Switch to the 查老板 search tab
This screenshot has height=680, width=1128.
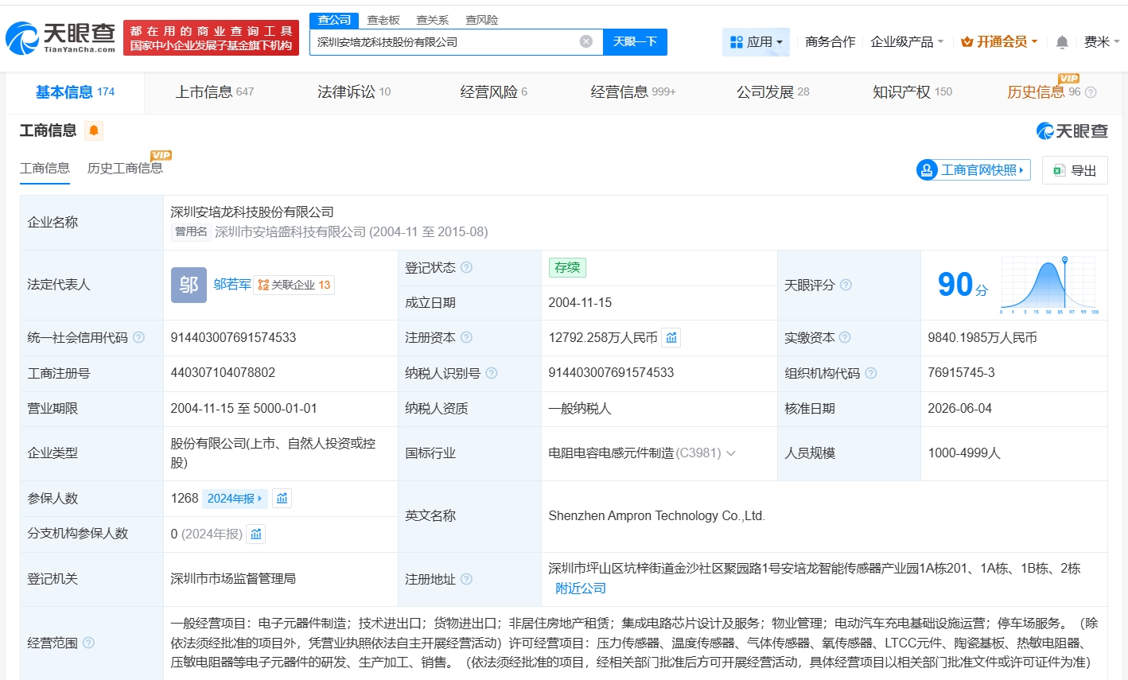pos(383,20)
